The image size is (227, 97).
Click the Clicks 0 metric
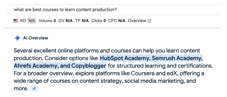click(x=98, y=21)
